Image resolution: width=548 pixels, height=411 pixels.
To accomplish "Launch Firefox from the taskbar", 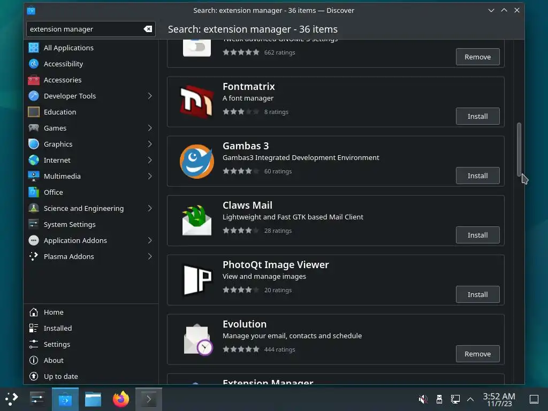I will pyautogui.click(x=121, y=399).
